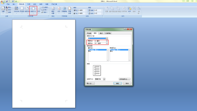Open the Office button menu
197x111 pixels.
pyautogui.click(x=2, y=2)
